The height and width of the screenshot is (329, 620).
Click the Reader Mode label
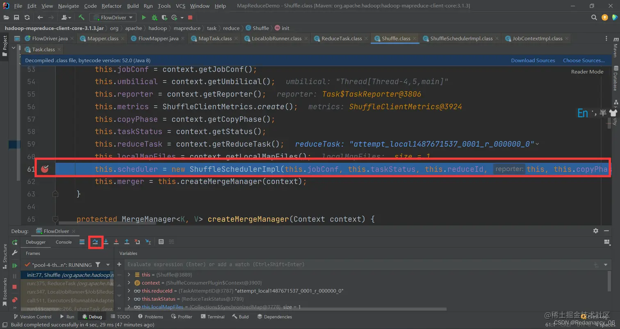click(x=587, y=72)
